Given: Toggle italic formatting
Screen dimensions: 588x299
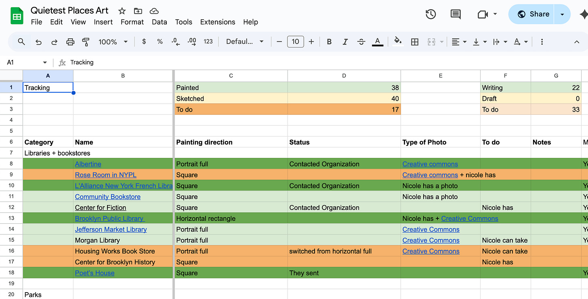Looking at the screenshot, I should point(345,42).
